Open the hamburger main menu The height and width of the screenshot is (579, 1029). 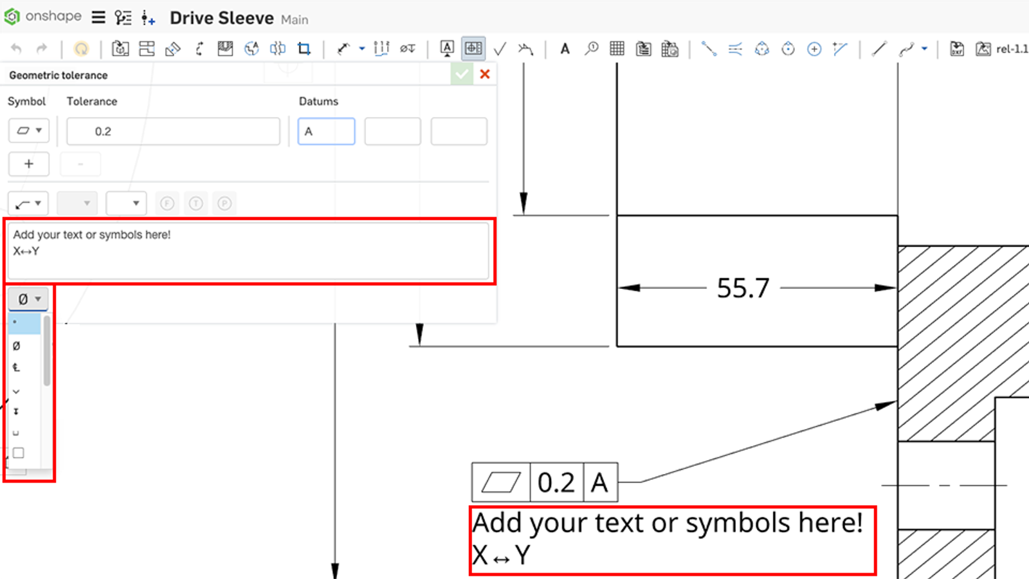[x=98, y=17]
